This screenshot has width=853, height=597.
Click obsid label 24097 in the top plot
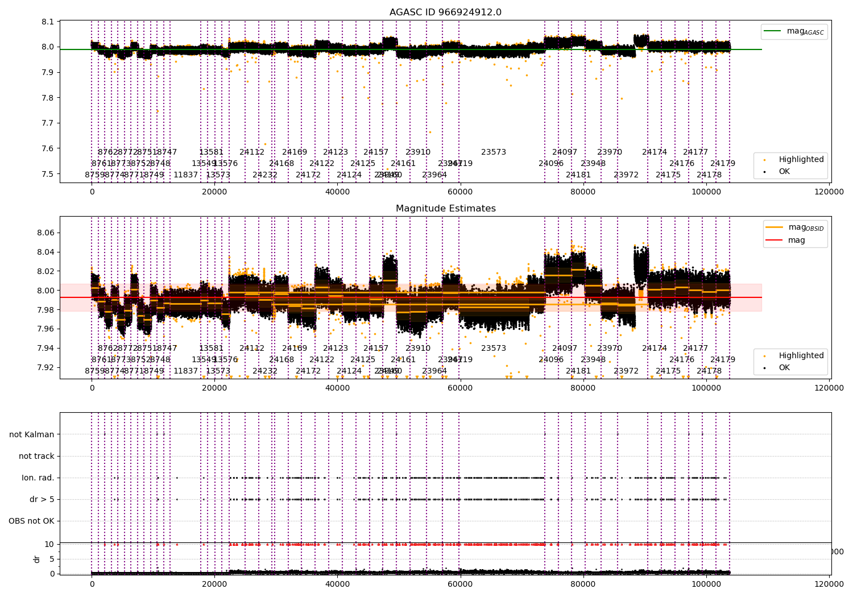[565, 152]
